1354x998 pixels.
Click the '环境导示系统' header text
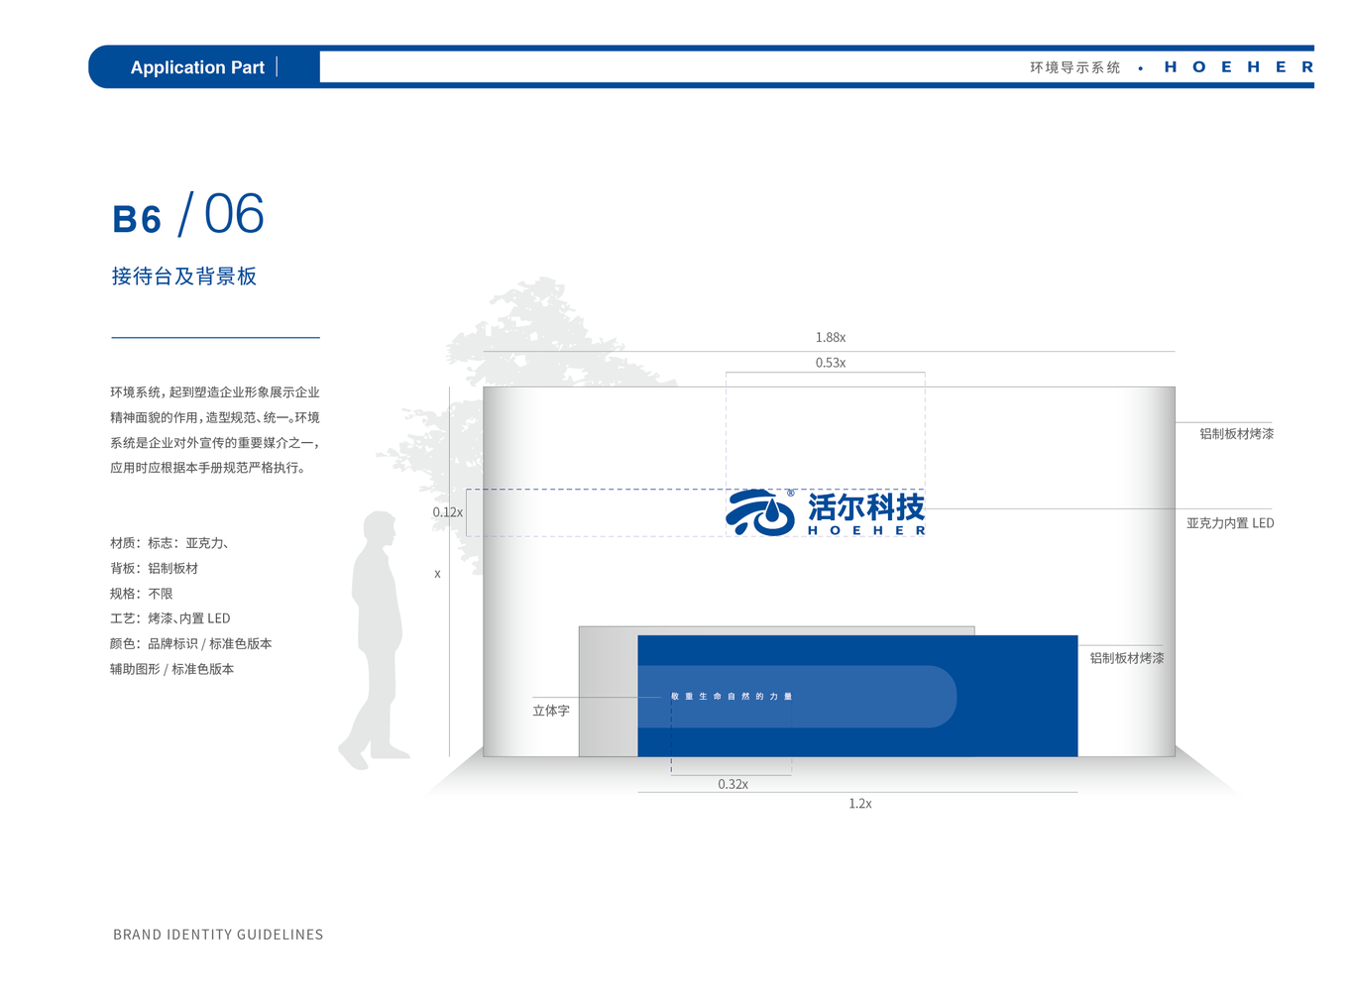pyautogui.click(x=1074, y=67)
